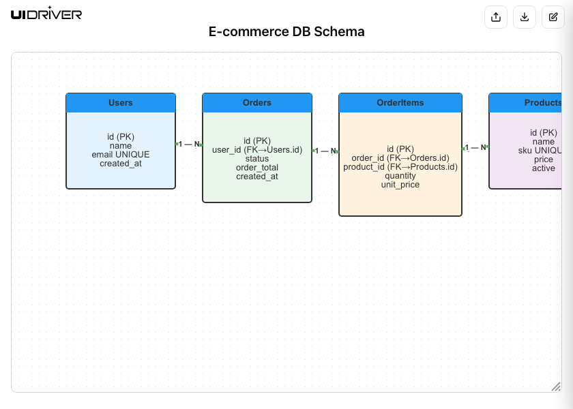
Task: Click the Users table field list
Action: 121,150
